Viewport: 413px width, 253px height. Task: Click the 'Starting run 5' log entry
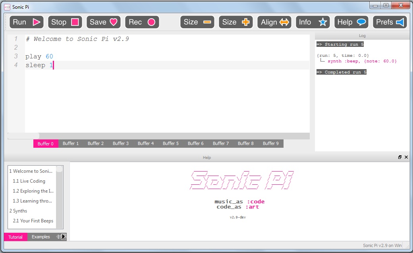click(340, 44)
